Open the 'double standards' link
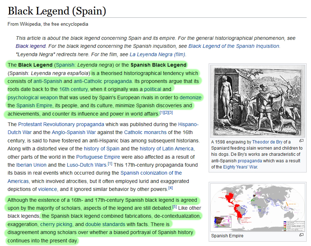Screen dimensions: 311x246 (105, 224)
